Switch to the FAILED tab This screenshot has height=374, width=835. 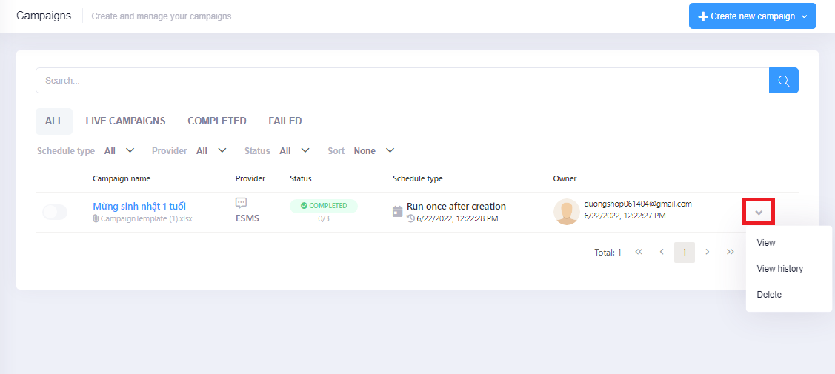(285, 121)
